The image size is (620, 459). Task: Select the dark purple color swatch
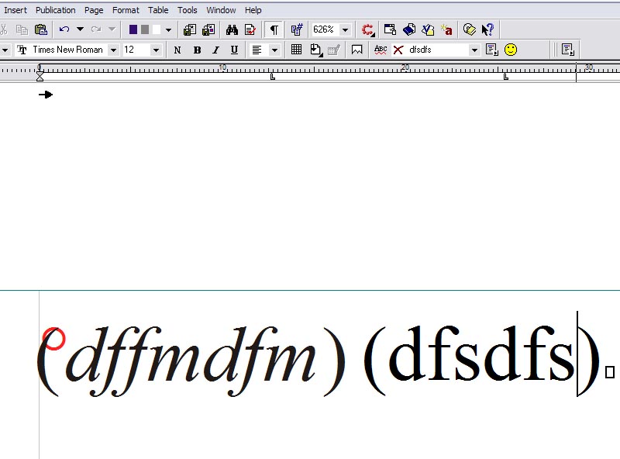[133, 29]
